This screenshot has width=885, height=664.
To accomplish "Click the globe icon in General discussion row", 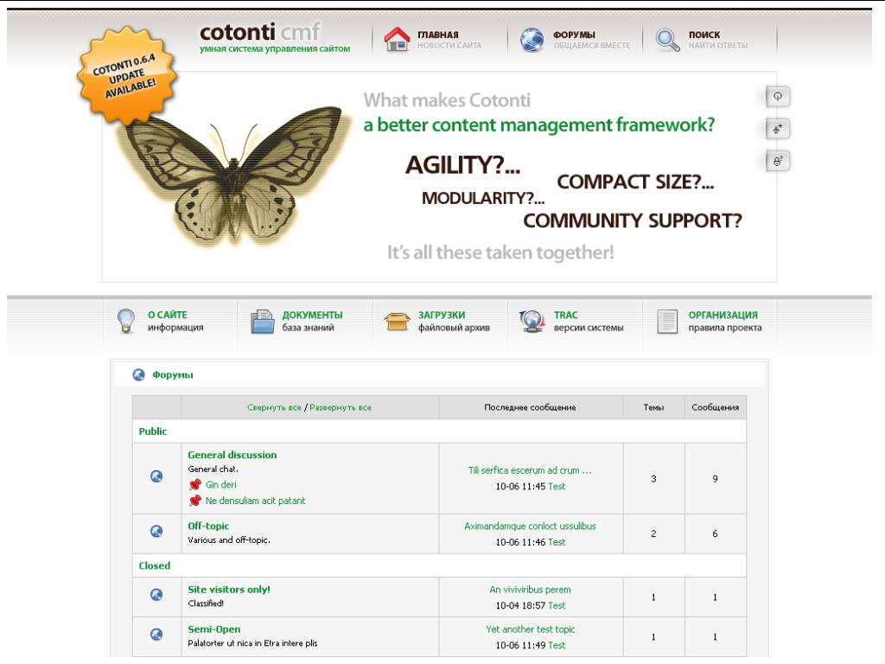I will [156, 476].
